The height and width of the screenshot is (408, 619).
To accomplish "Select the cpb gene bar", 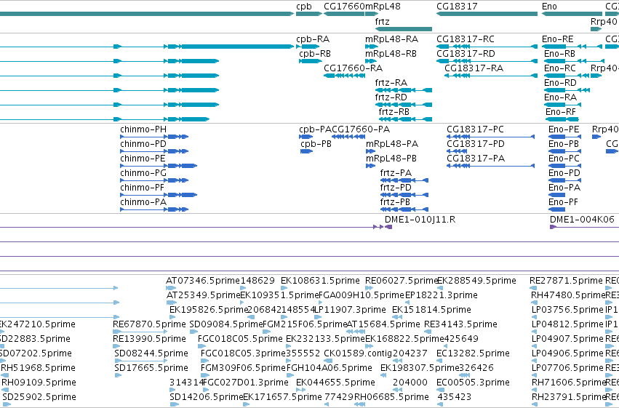I will click(308, 14).
